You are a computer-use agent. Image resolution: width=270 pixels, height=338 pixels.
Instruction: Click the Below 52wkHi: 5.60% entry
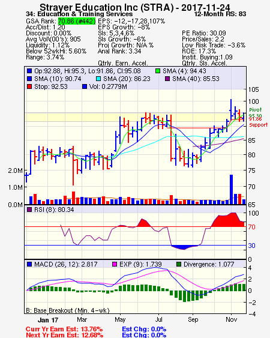click(56, 51)
